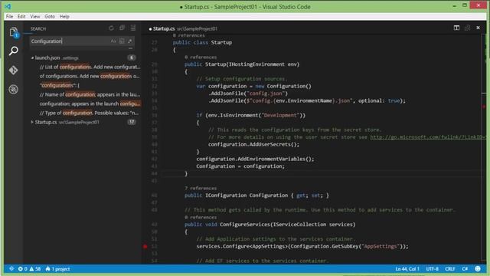Open the "configurations": [ result
This screenshot has width=490, height=276.
coord(60,85)
